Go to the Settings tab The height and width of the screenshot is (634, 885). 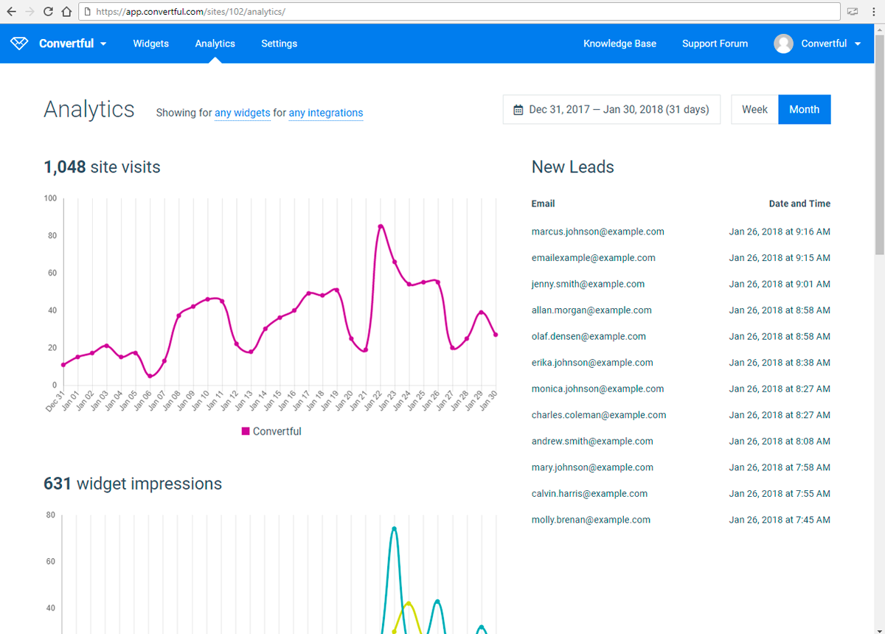279,43
